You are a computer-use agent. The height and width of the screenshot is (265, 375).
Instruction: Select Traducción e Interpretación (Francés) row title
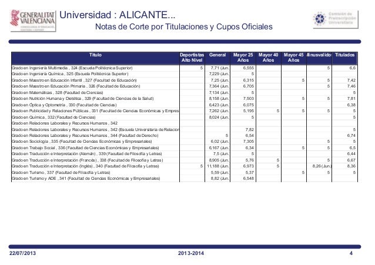(x=88, y=160)
